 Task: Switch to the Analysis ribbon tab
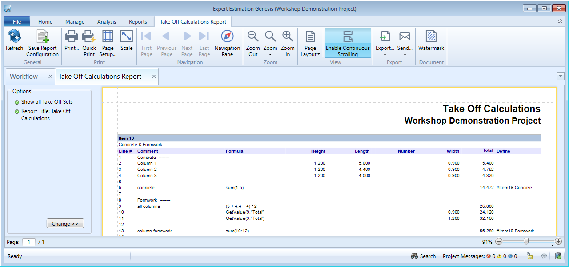click(107, 22)
